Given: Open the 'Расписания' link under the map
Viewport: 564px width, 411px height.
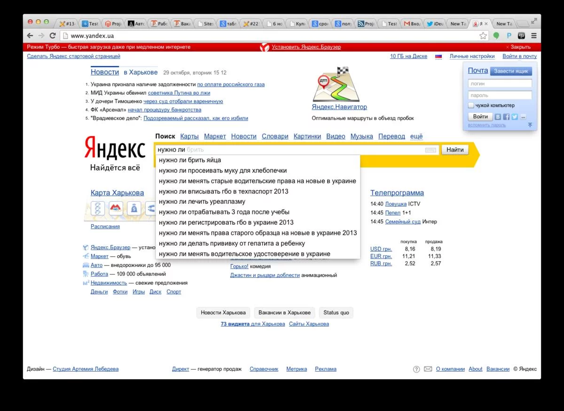Looking at the screenshot, I should coord(105,227).
